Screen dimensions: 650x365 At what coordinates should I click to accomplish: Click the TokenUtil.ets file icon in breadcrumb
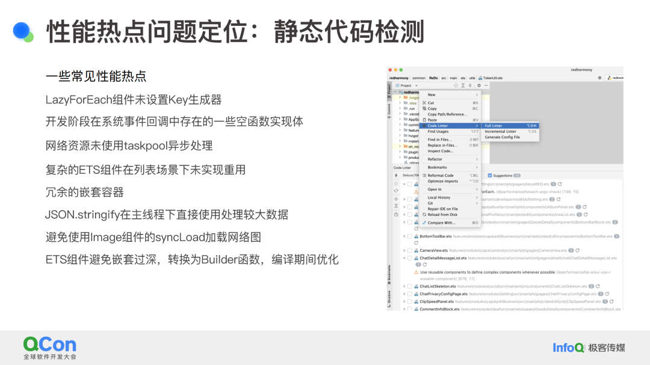(x=480, y=78)
